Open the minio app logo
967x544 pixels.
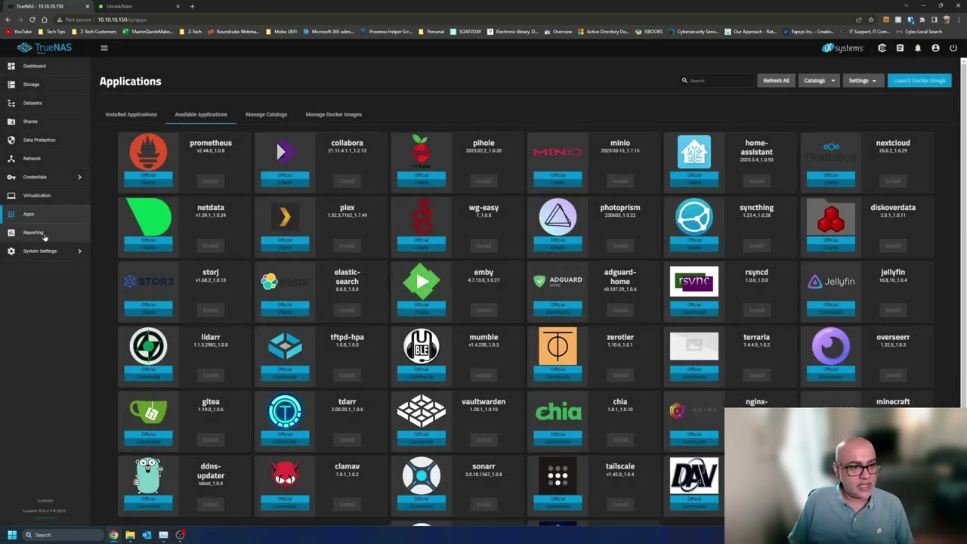tap(558, 152)
